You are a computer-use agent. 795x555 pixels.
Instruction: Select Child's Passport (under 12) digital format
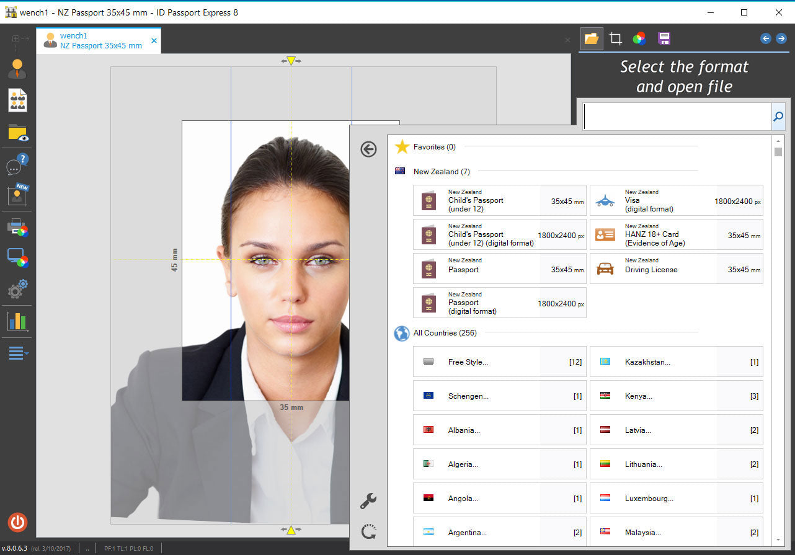tap(500, 234)
